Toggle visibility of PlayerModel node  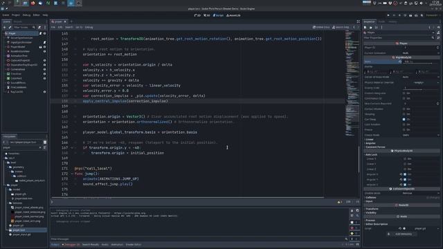click(44, 47)
